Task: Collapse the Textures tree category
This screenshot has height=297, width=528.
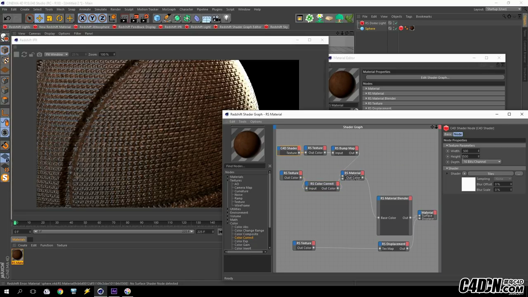Action: click(227, 180)
